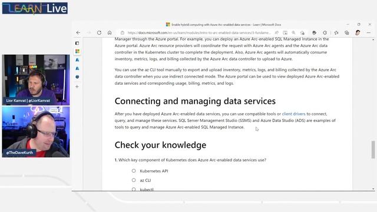Click the Lior Kamrat video thumbnail
The height and width of the screenshot is (212, 377).
[36, 80]
